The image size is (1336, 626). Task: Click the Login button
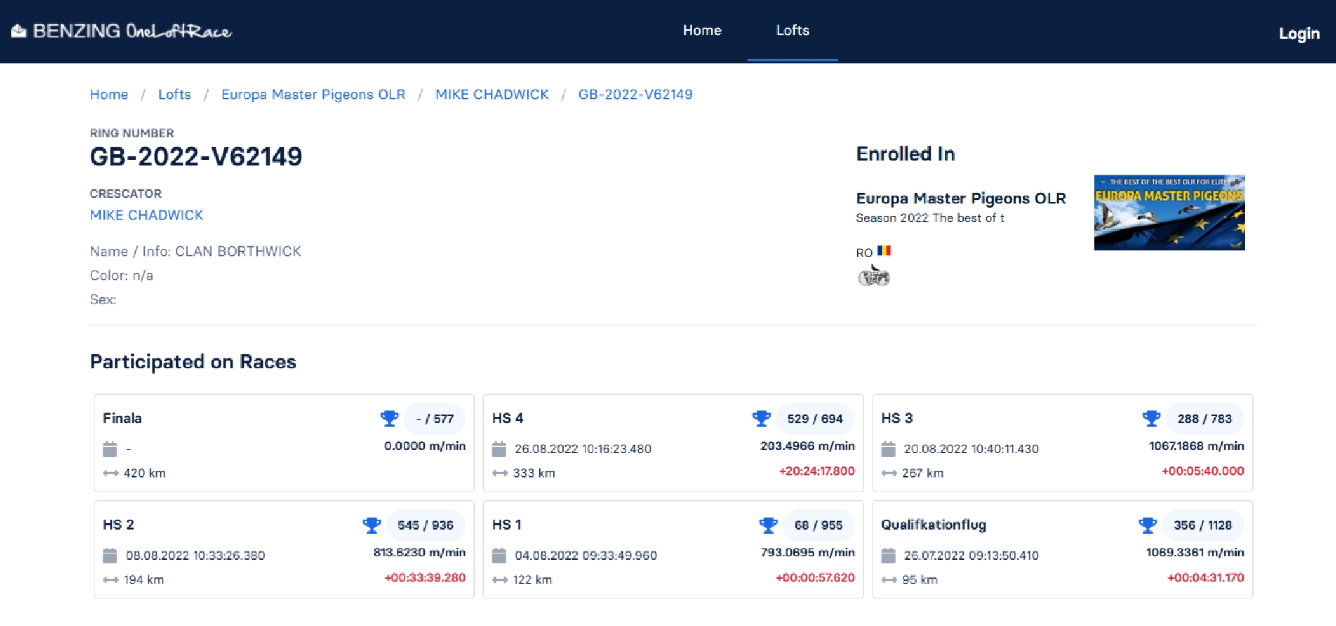click(x=1299, y=33)
